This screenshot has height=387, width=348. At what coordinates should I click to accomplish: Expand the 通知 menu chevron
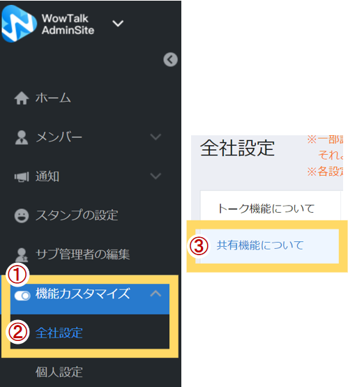pyautogui.click(x=156, y=176)
